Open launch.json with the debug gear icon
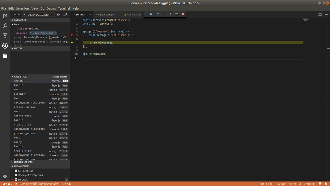The height and width of the screenshot is (186, 330). [x=58, y=14]
